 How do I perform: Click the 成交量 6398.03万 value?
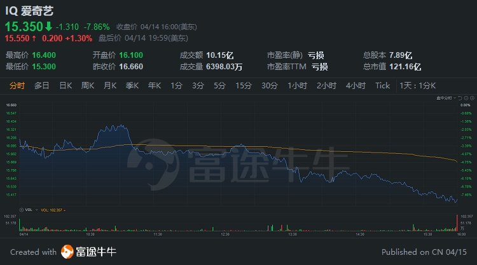(224, 67)
